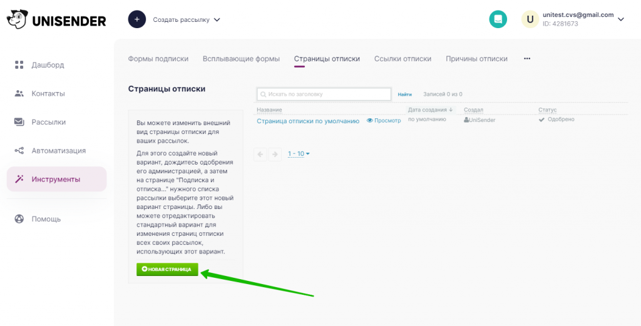Click the Искать по заголовку search field

pos(324,94)
